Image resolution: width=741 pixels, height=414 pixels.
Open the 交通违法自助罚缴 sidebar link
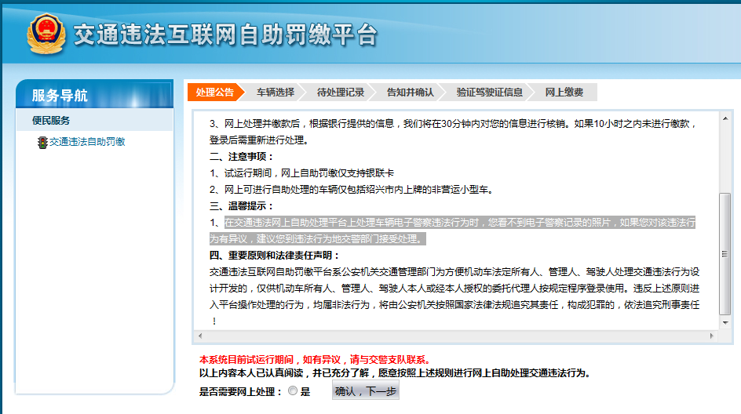pyautogui.click(x=87, y=142)
